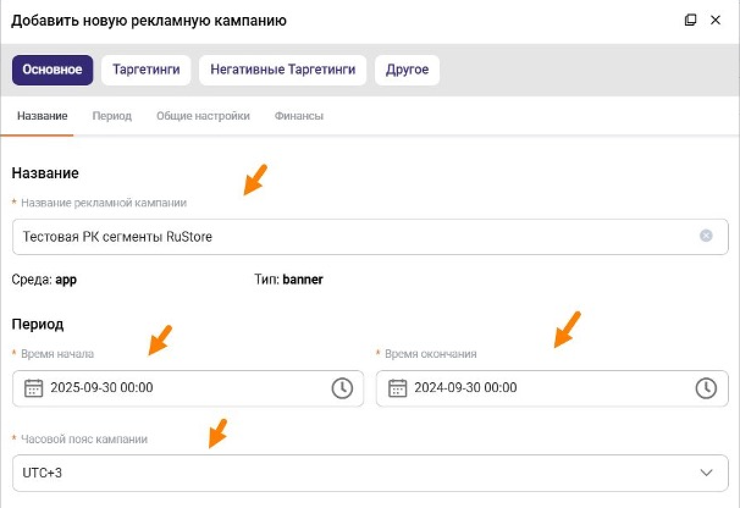Go to the Негативные Таргетинги tab

[x=283, y=70]
